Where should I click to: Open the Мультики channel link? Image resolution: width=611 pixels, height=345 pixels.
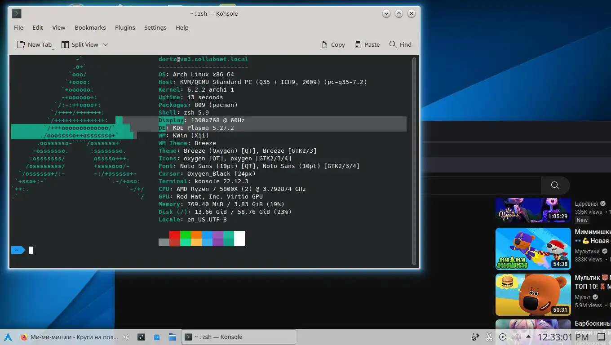click(587, 252)
